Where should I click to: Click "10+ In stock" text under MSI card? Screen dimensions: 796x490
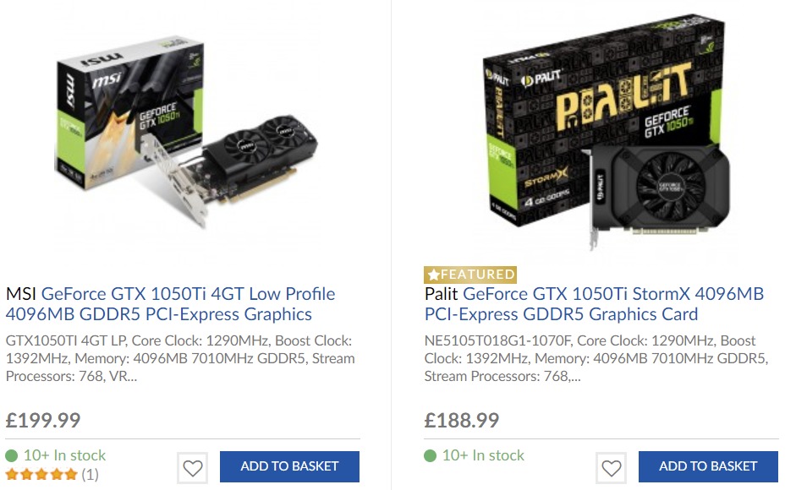[x=65, y=455]
